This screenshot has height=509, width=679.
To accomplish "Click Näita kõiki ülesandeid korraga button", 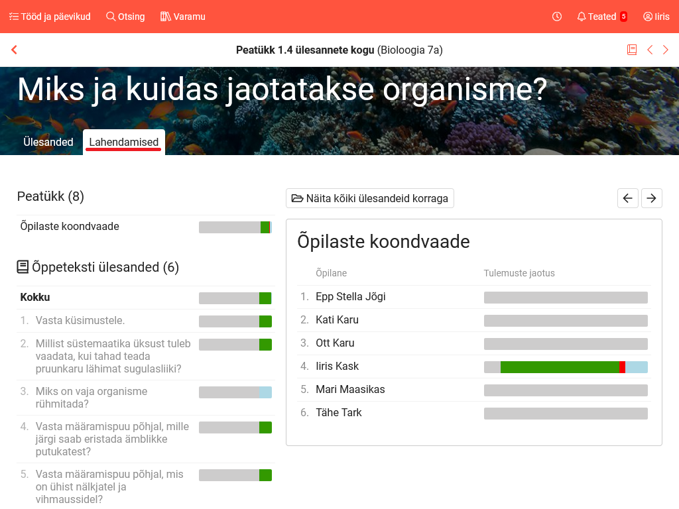I will (370, 198).
